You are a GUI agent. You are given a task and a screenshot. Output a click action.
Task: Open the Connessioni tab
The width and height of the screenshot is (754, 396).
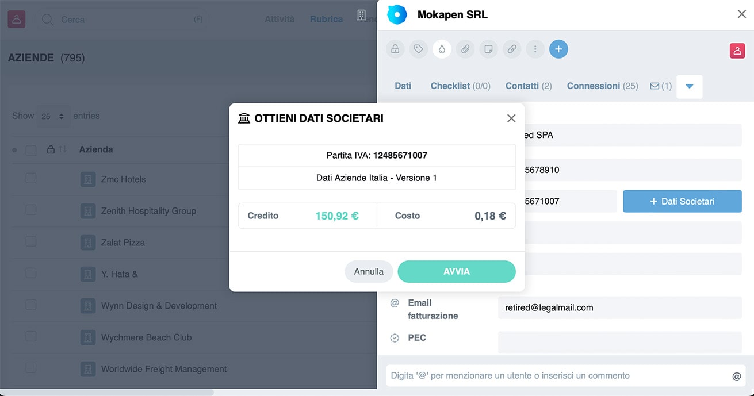(x=602, y=86)
